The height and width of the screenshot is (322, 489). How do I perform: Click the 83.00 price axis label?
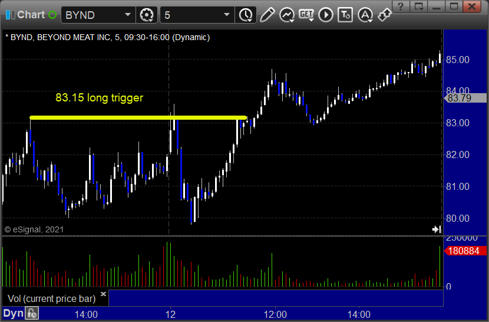[458, 123]
